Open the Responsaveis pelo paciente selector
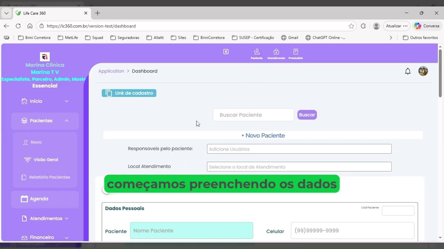Image resolution: width=444 pixels, height=249 pixels. [x=299, y=149]
